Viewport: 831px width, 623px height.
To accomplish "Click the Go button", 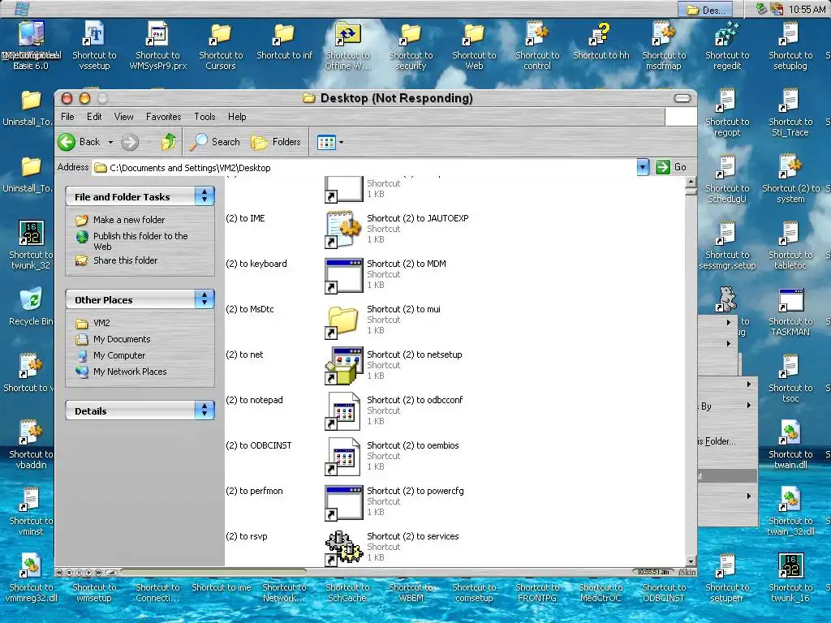I will [x=671, y=167].
